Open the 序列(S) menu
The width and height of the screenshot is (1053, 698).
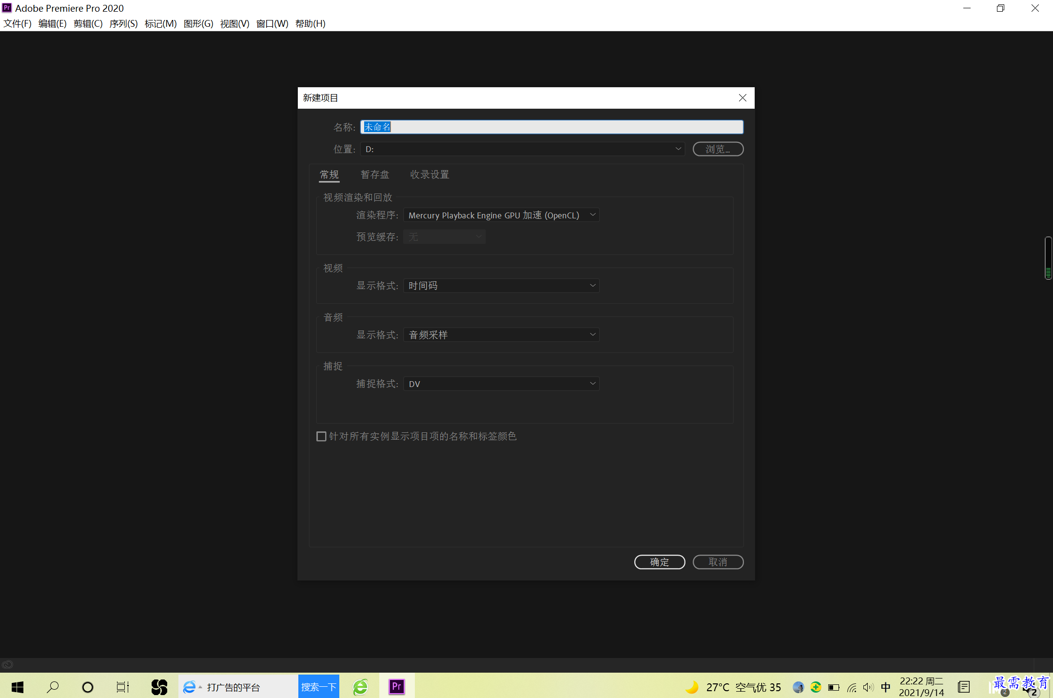click(124, 23)
